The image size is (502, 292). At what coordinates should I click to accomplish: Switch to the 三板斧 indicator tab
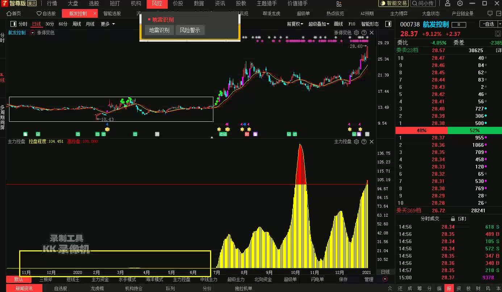pyautogui.click(x=46, y=279)
